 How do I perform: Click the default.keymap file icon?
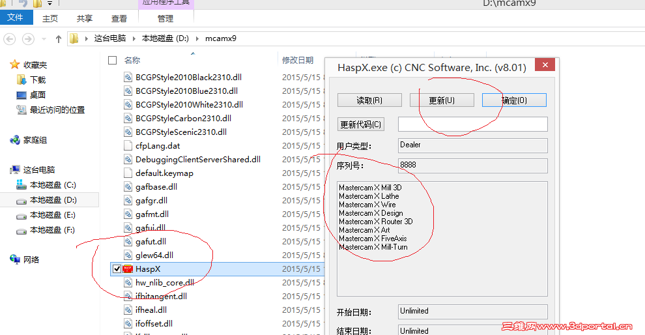[x=128, y=173]
